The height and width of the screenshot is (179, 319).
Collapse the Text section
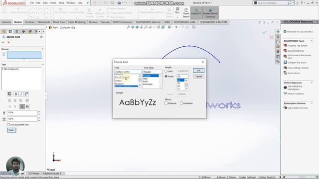point(42,64)
